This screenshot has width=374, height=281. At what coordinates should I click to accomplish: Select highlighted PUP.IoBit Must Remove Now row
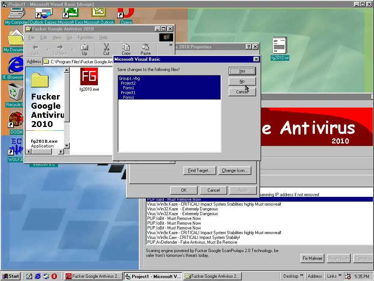coord(260,199)
